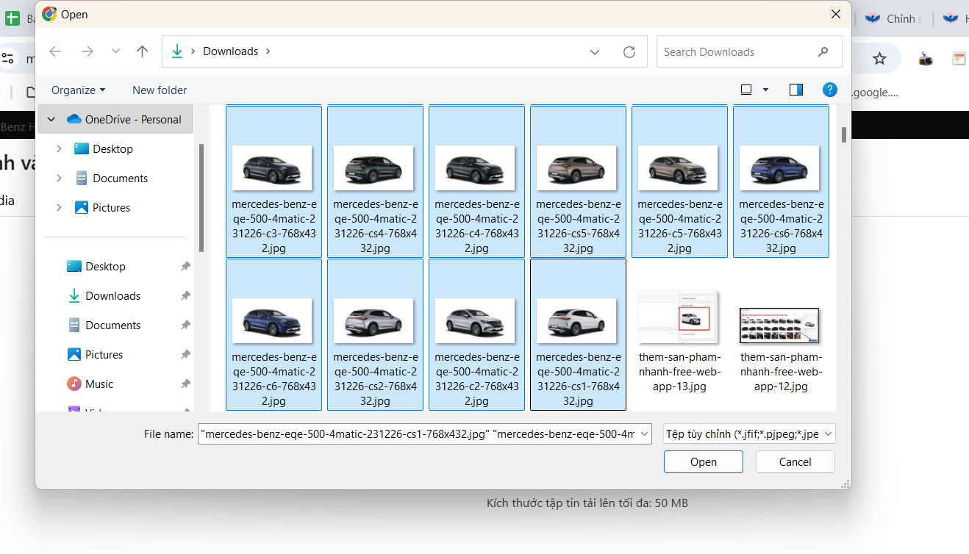Bookmark page with Chrome star icon
The height and width of the screenshot is (554, 969).
point(879,59)
